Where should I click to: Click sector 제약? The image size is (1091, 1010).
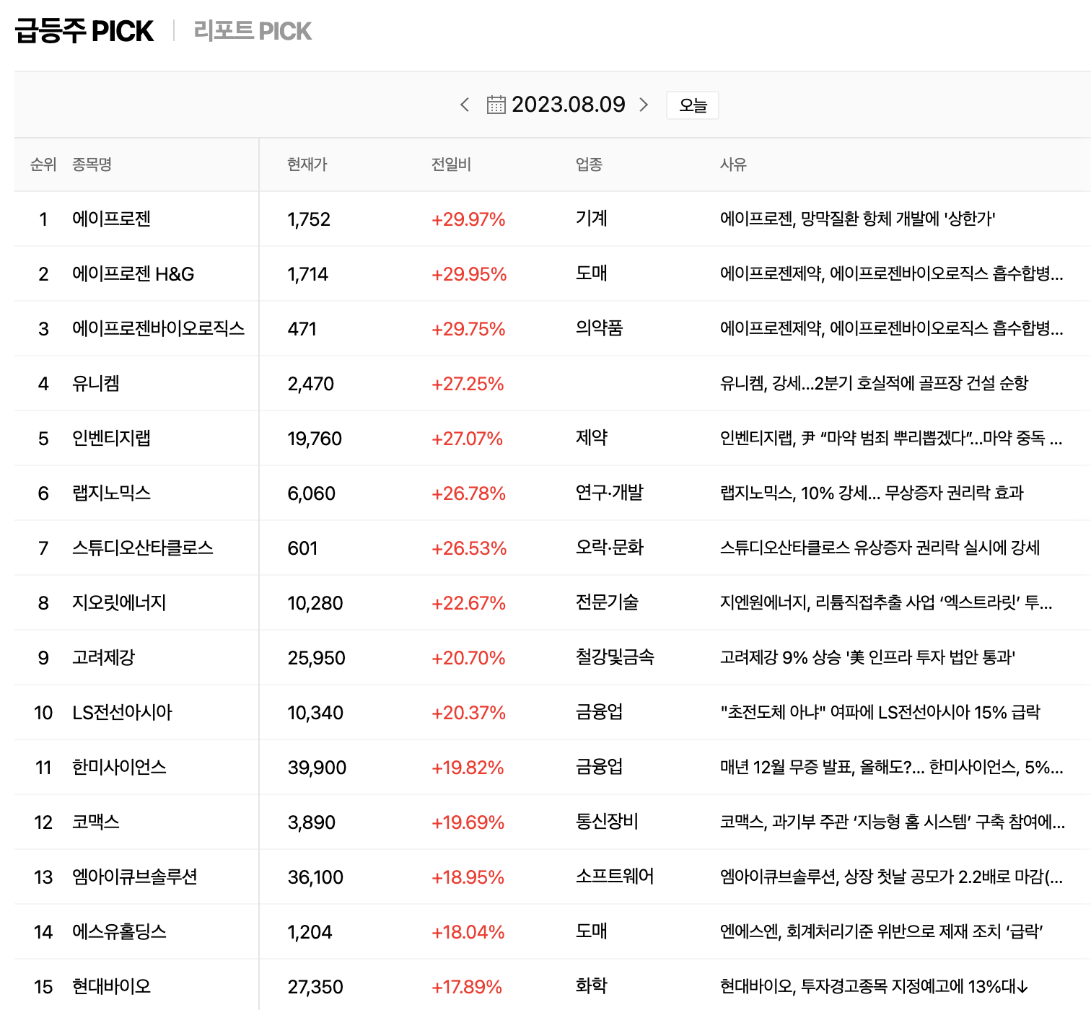coord(592,438)
